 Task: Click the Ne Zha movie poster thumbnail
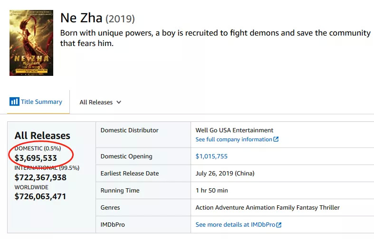(x=31, y=43)
